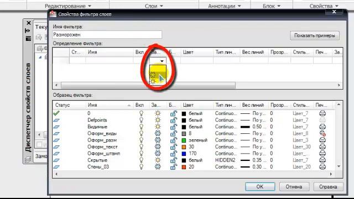Click the filter definition horizontal scrollbar thumb

[148, 85]
